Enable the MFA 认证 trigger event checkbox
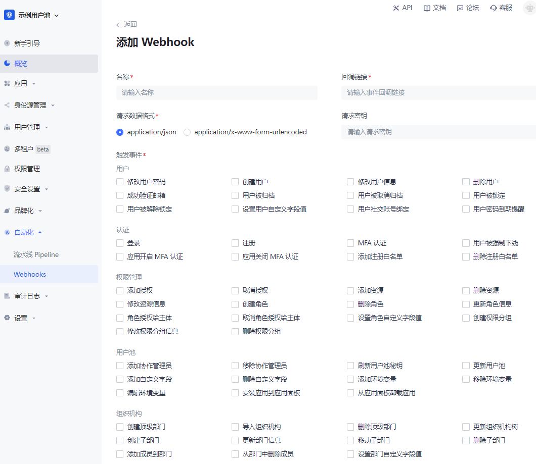Image resolution: width=536 pixels, height=464 pixels. tap(350, 243)
